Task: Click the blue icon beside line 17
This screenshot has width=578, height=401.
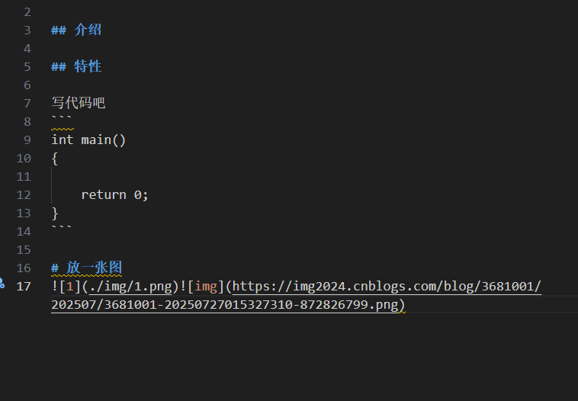Action: 2,284
